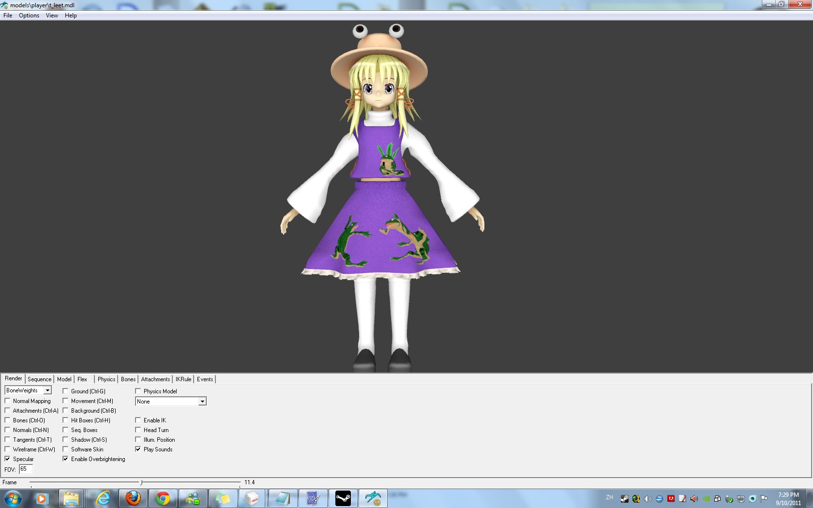Launch Windows Media Player from taskbar
This screenshot has height=508, width=813.
tap(42, 498)
